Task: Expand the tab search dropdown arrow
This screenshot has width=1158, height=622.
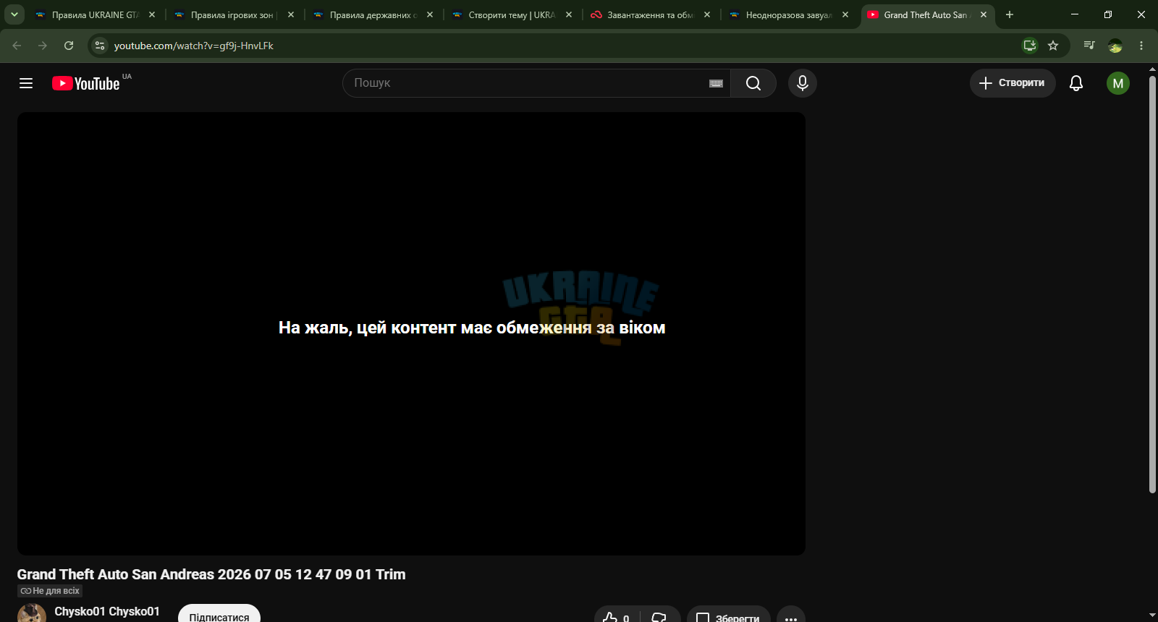Action: (x=14, y=14)
